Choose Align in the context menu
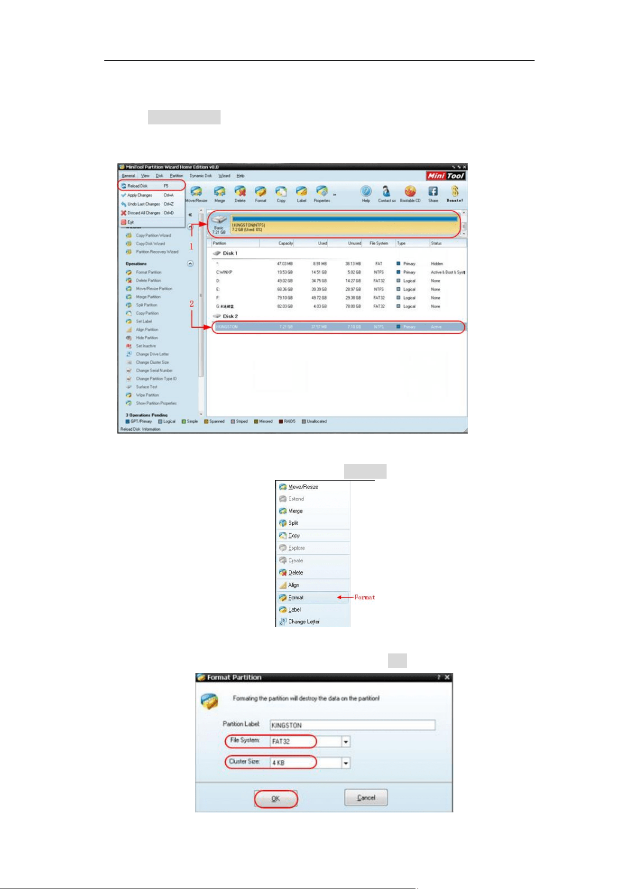 pyautogui.click(x=313, y=585)
